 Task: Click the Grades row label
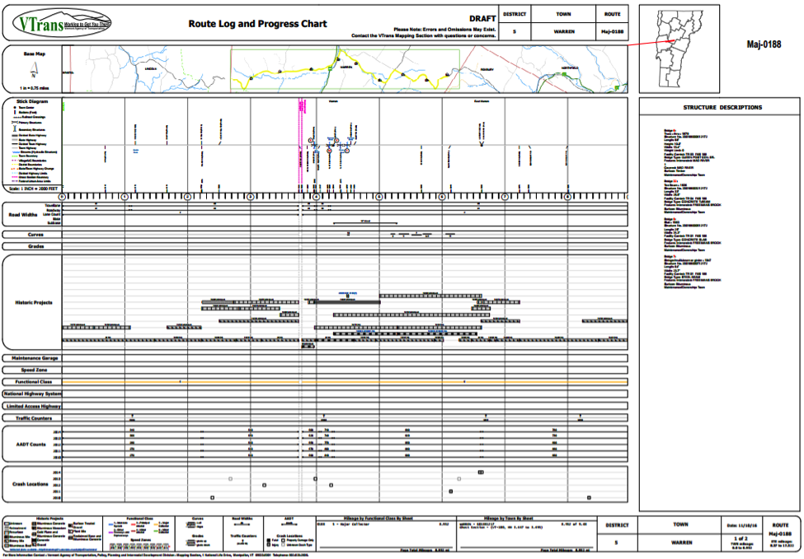coord(33,246)
